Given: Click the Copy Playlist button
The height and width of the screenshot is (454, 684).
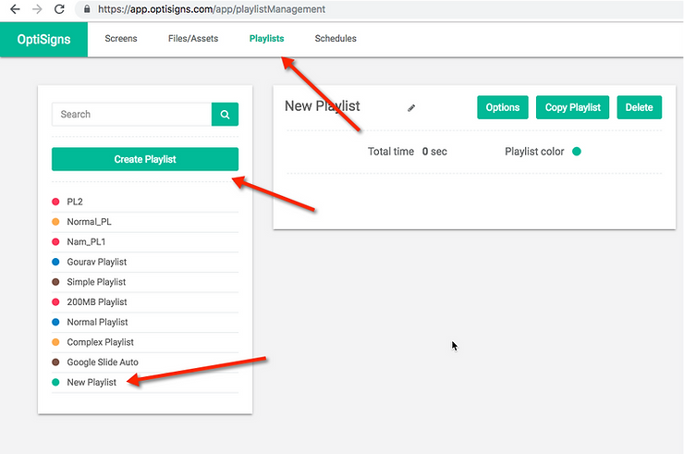Looking at the screenshot, I should pyautogui.click(x=573, y=107).
